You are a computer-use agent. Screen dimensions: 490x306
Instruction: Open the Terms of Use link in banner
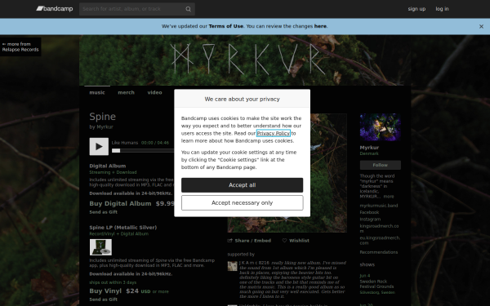pos(226,26)
